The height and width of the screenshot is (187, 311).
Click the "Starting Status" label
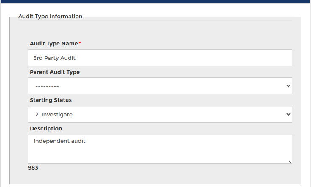(50, 100)
